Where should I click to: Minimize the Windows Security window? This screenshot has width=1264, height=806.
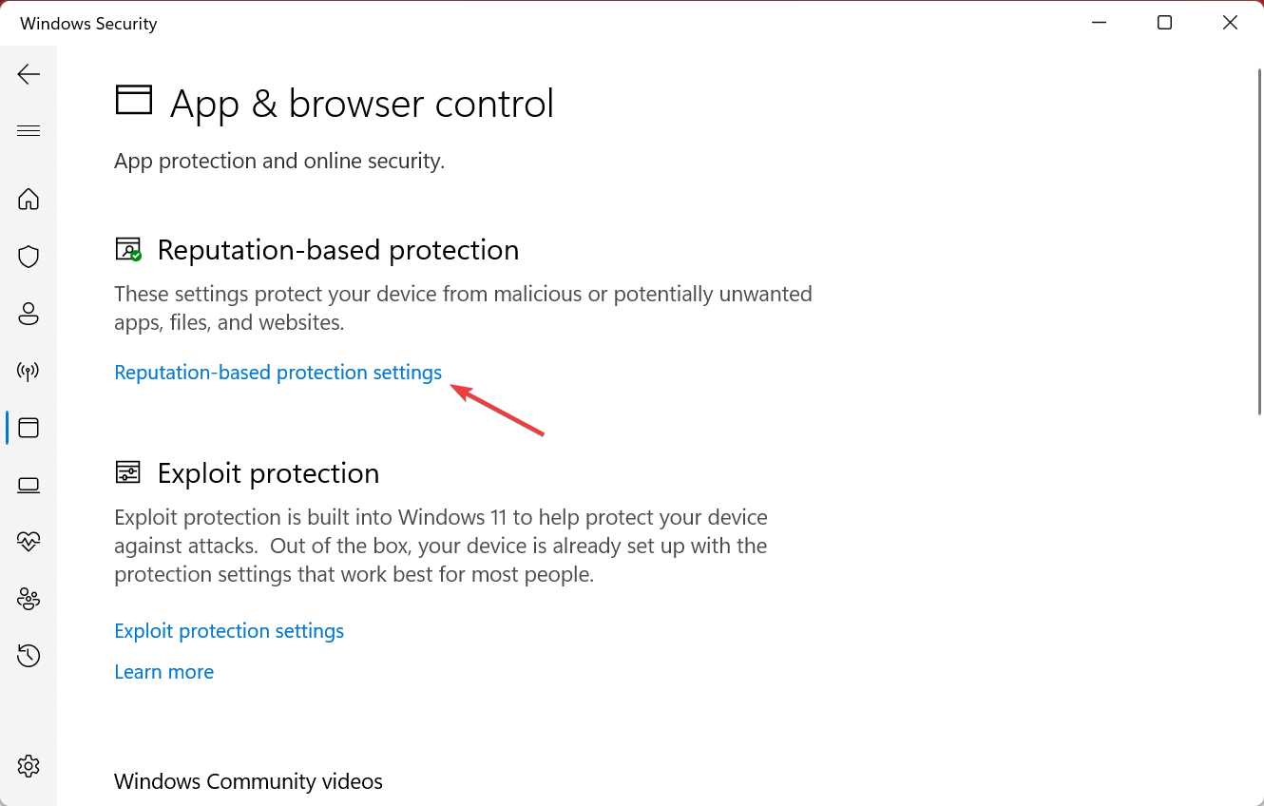pos(1099,23)
